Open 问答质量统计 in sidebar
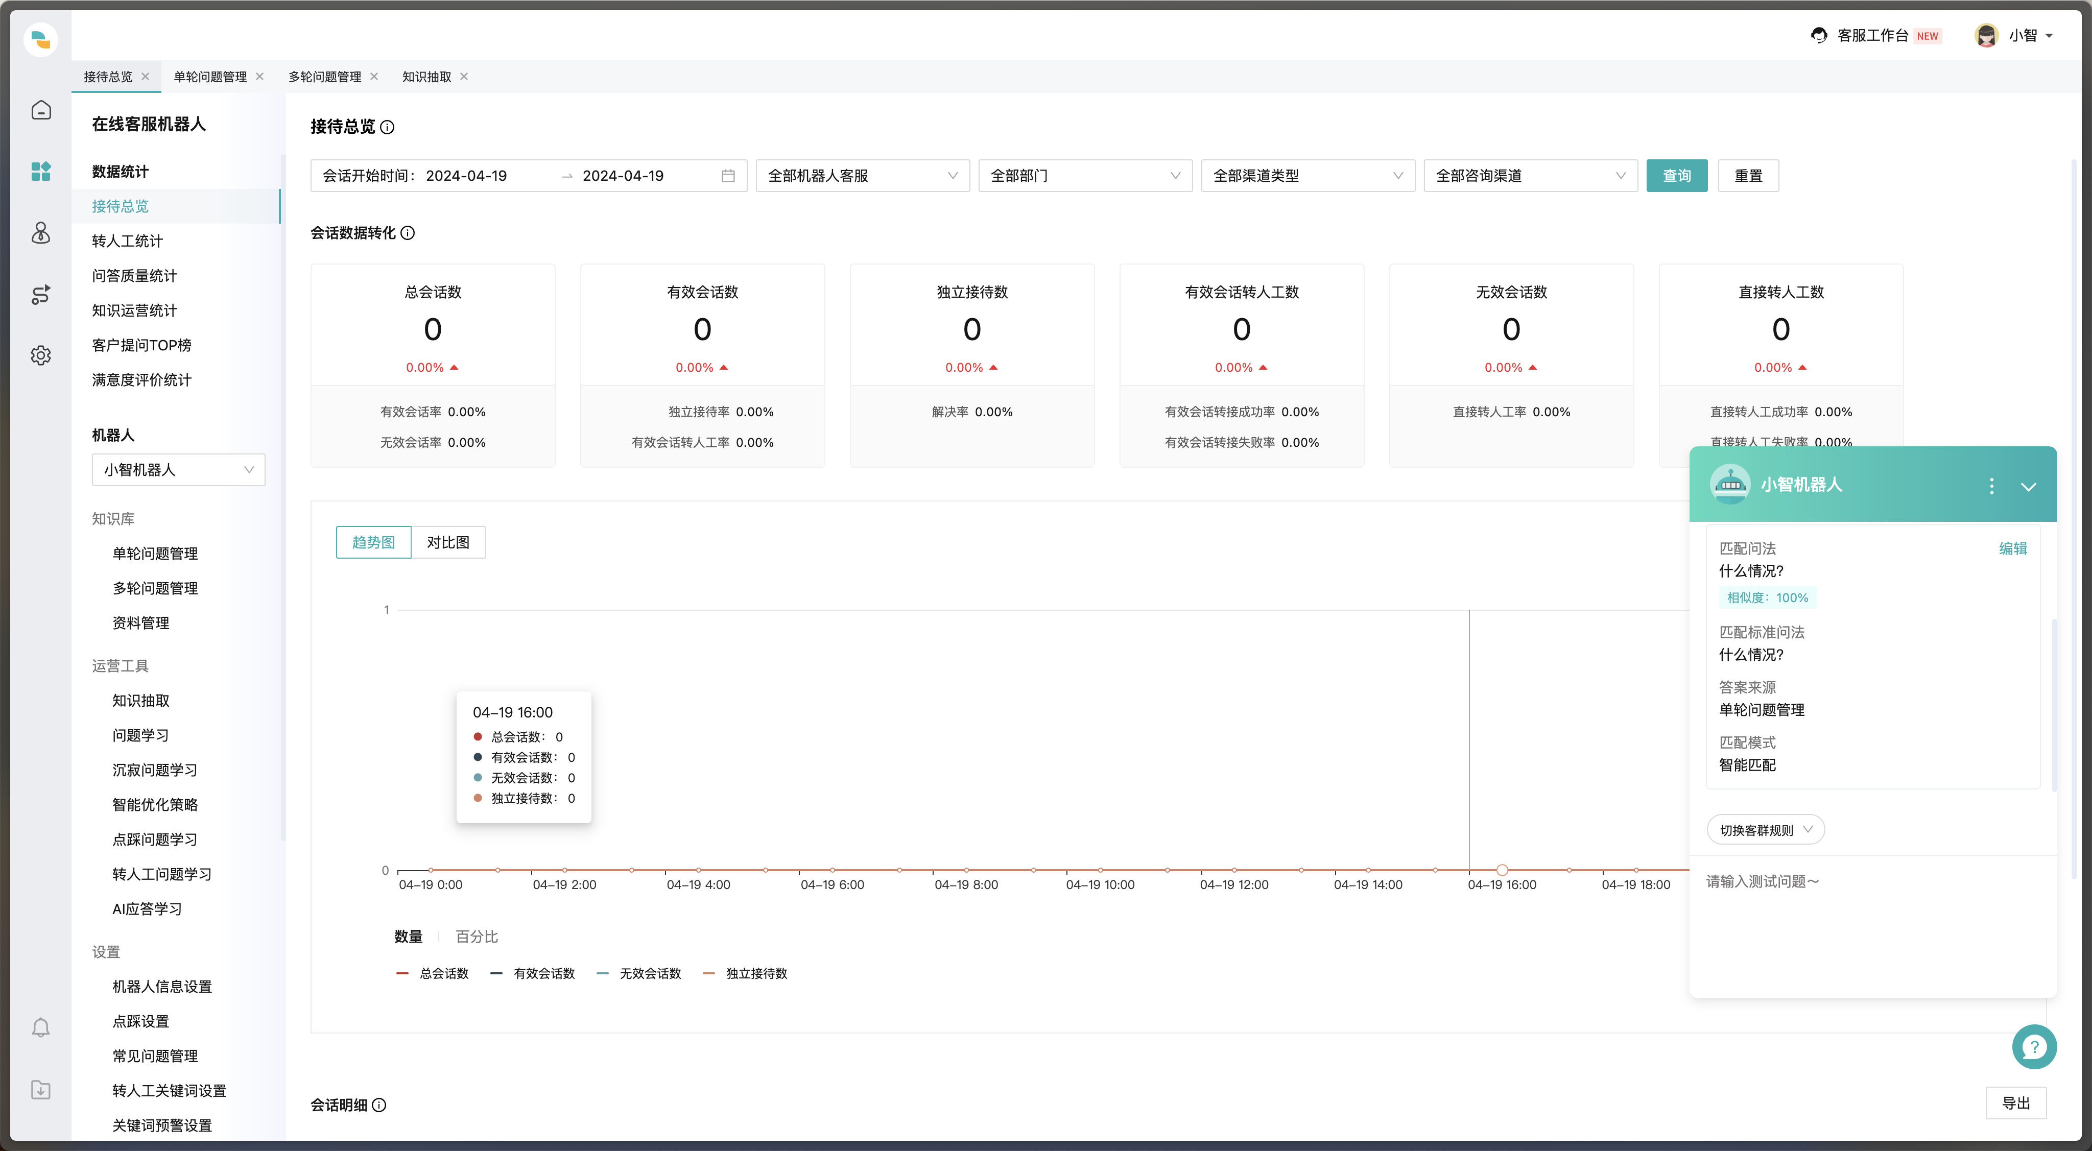Viewport: 2092px width, 1151px height. point(135,276)
